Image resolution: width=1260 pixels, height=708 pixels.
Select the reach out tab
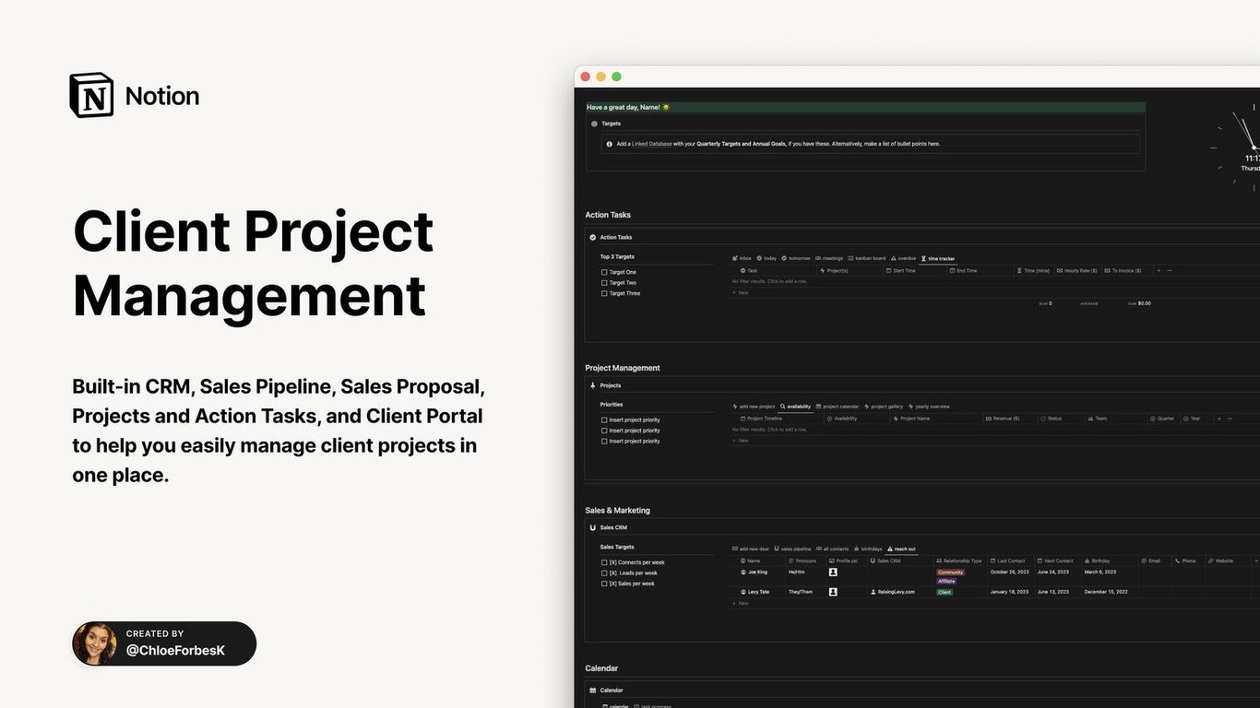click(901, 549)
